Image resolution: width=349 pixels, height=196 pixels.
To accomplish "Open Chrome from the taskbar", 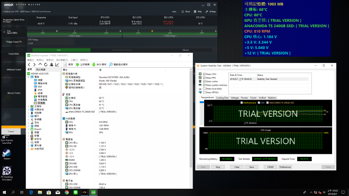I will click(x=66, y=193).
